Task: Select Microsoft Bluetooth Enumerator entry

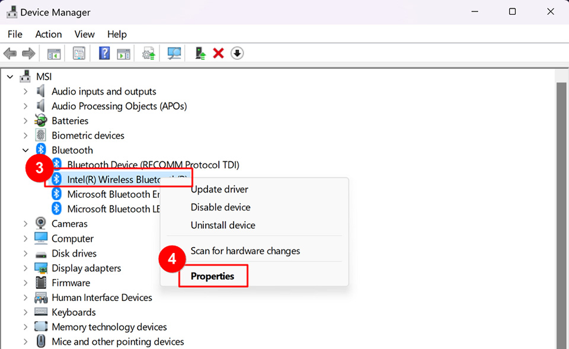Action: pos(113,194)
